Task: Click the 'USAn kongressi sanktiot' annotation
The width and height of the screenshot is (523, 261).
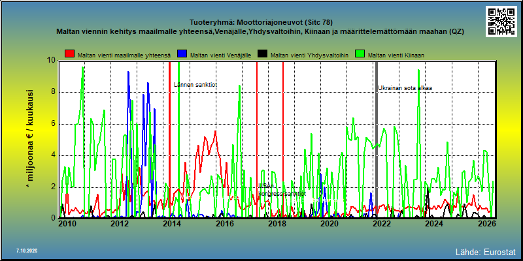Action: click(x=282, y=190)
